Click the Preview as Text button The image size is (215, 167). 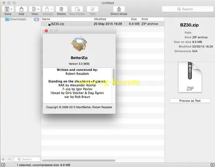[x=190, y=101]
